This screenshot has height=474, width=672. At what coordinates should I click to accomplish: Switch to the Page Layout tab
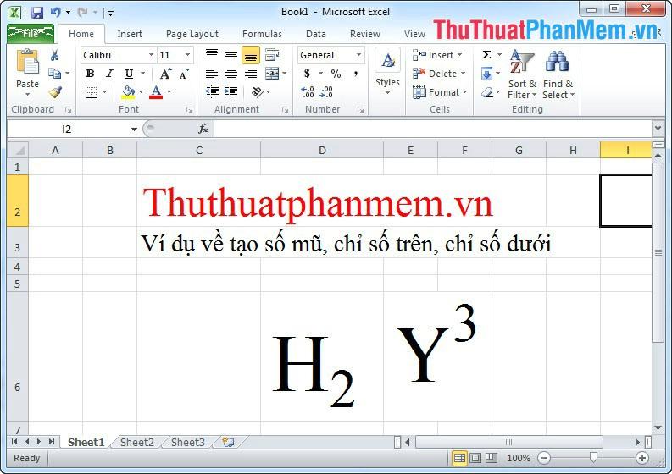(x=192, y=34)
